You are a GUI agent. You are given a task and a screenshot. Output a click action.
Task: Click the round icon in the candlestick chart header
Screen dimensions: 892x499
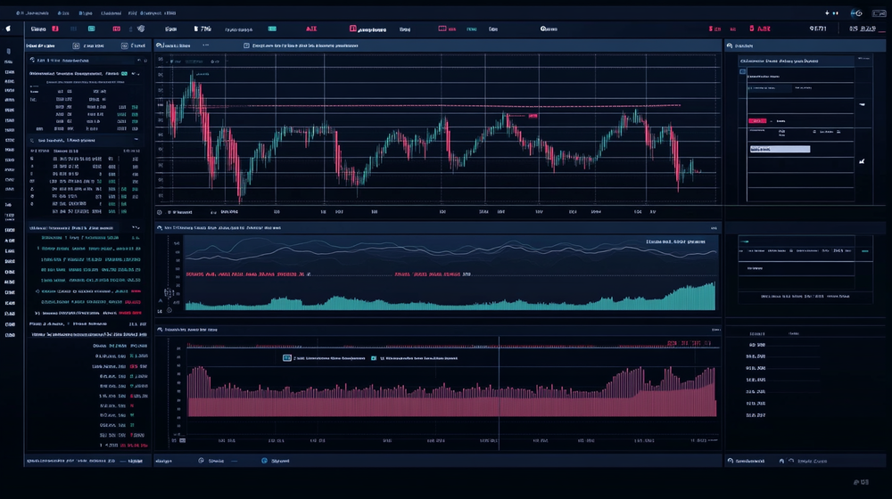(160, 45)
